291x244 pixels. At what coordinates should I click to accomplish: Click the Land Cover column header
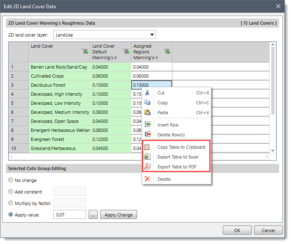[x=60, y=52]
